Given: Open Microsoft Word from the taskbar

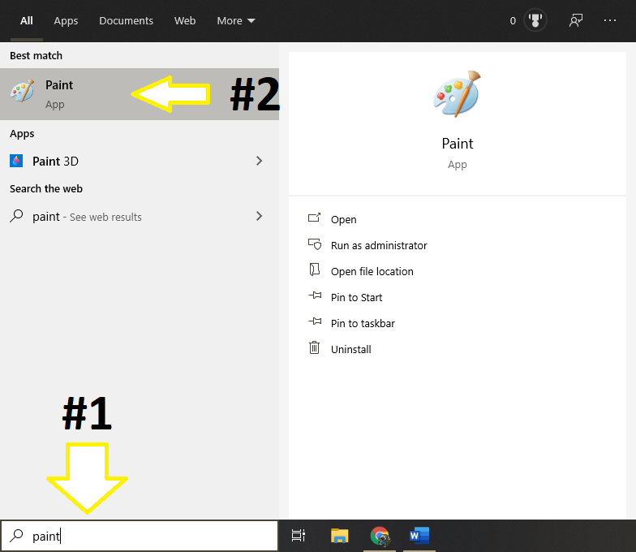Looking at the screenshot, I should [419, 536].
